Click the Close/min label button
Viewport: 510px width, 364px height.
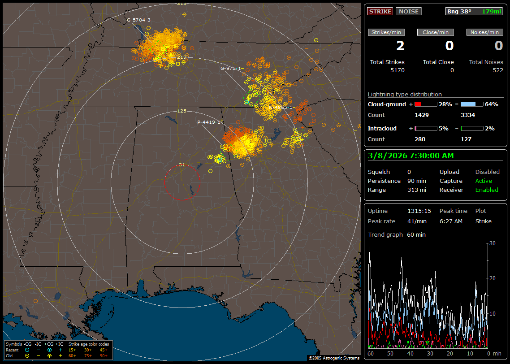[436, 32]
